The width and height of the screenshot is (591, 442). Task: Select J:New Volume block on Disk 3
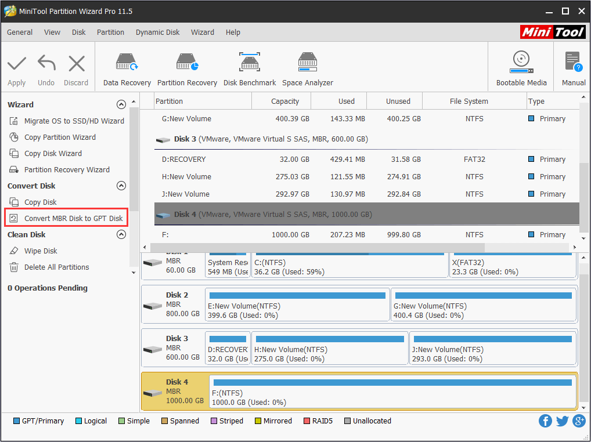click(x=493, y=348)
